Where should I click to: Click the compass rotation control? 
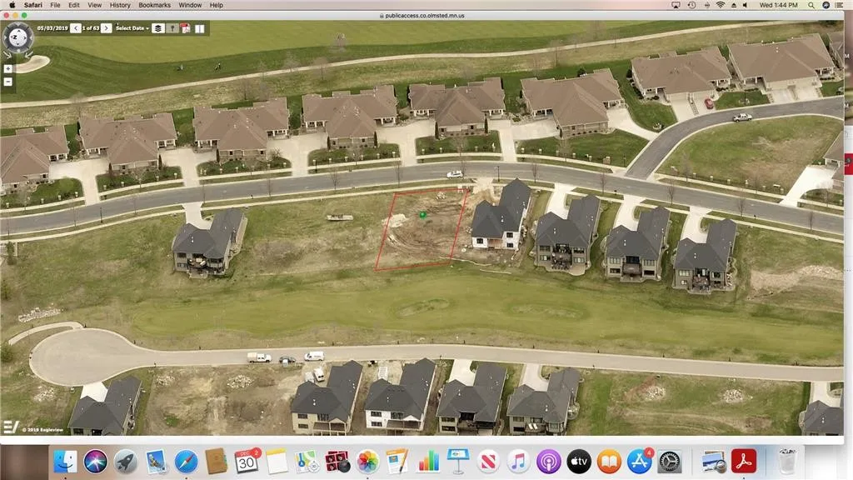[17, 37]
